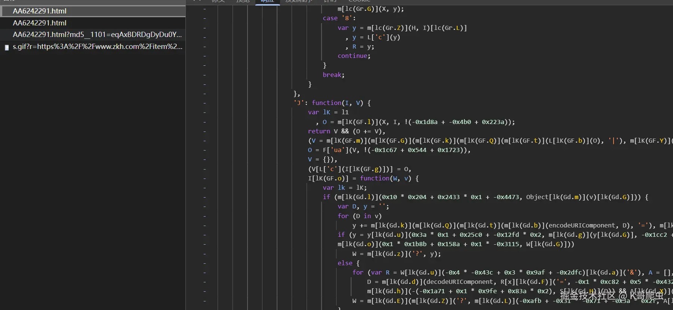Click the "return V && (O += V)," line

pyautogui.click(x=347, y=131)
